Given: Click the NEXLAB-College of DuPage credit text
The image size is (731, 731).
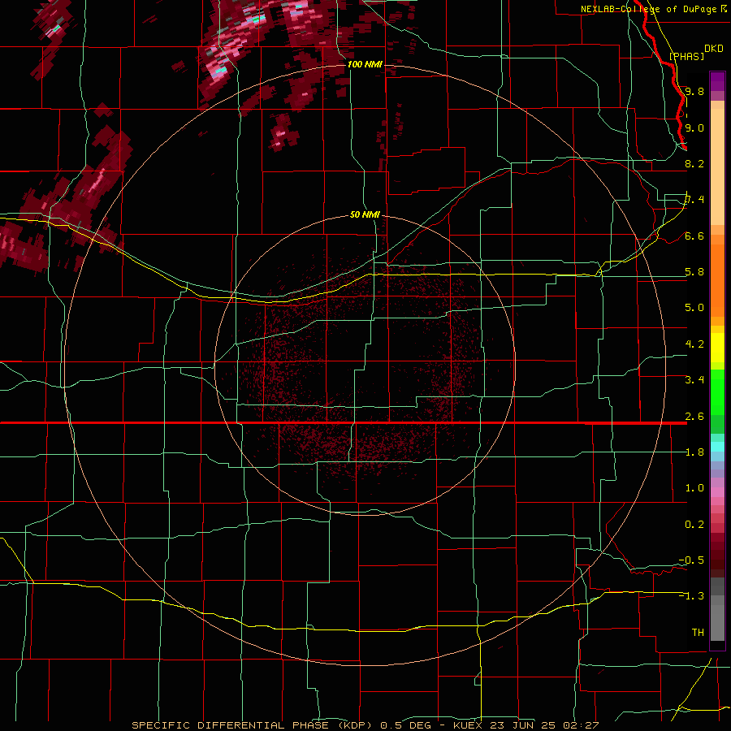Looking at the screenshot, I should (x=649, y=9).
